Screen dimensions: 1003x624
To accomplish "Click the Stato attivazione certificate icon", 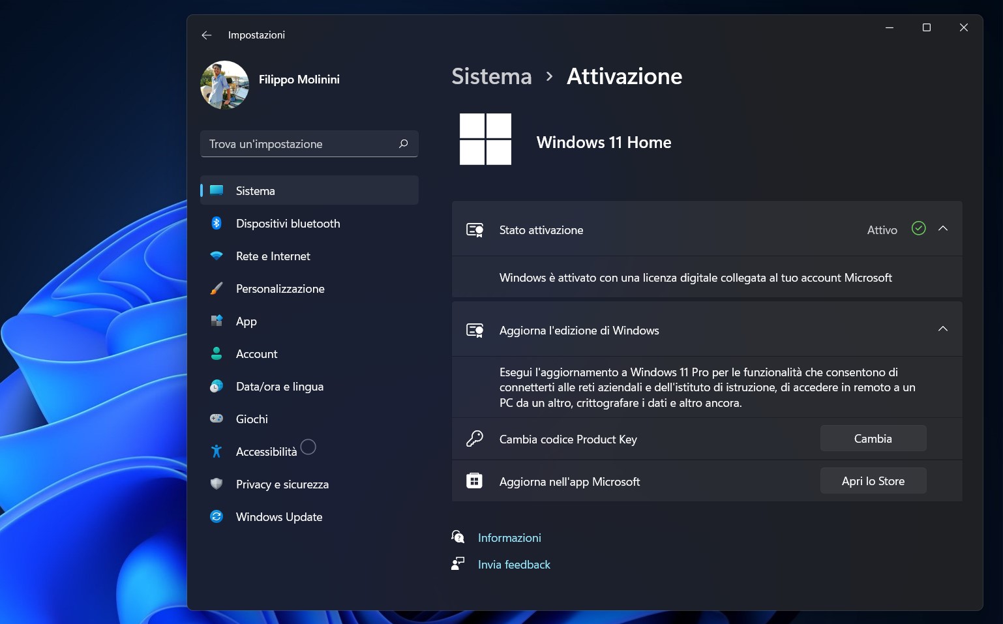I will coord(475,230).
